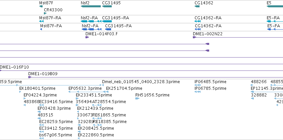
Task: Click the DME1-019B09 clone marker
Action: pyautogui.click(x=30, y=77)
